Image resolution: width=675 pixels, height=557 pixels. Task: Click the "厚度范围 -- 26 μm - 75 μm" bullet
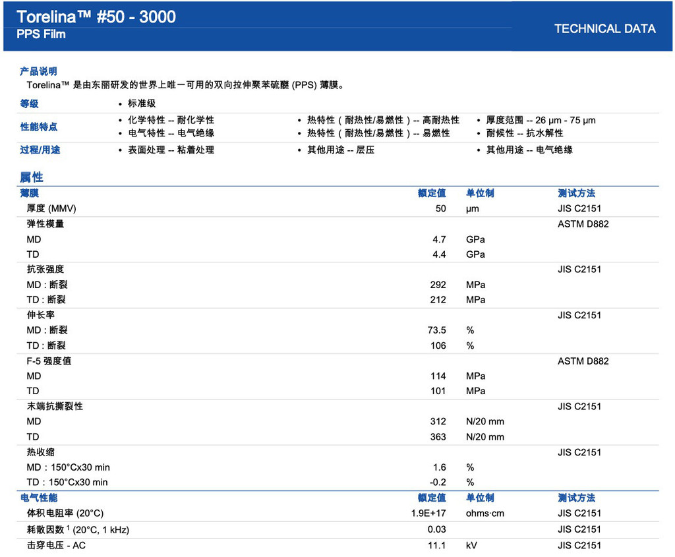click(541, 120)
